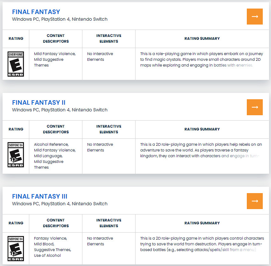
Task: Click the orange arrow beside Final Fantasy III
Action: coord(254,201)
